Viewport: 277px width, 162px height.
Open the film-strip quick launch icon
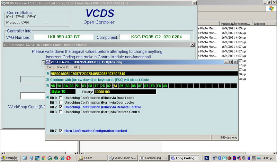click(x=37, y=158)
